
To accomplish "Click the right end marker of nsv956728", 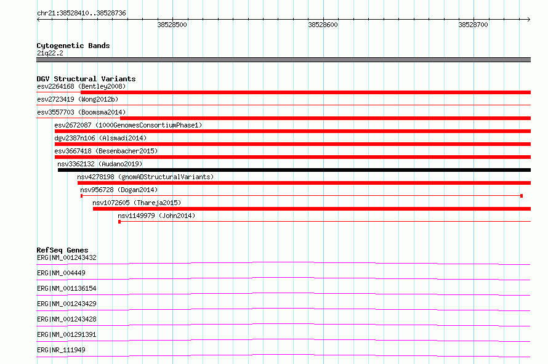I will (522, 196).
